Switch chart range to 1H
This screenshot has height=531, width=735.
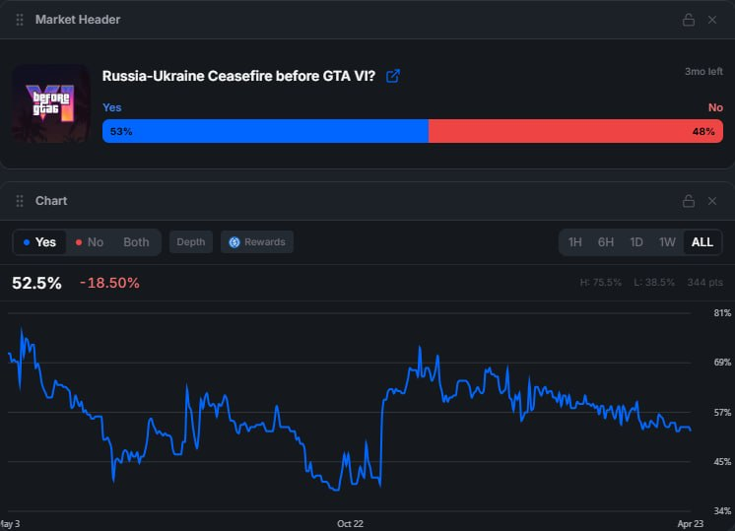point(574,242)
